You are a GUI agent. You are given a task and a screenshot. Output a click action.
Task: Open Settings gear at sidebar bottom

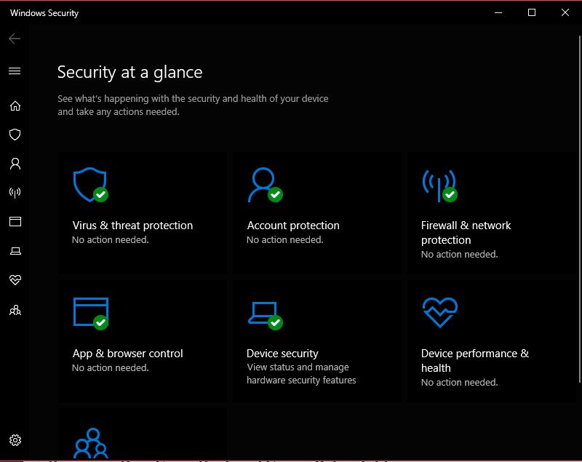tap(15, 440)
